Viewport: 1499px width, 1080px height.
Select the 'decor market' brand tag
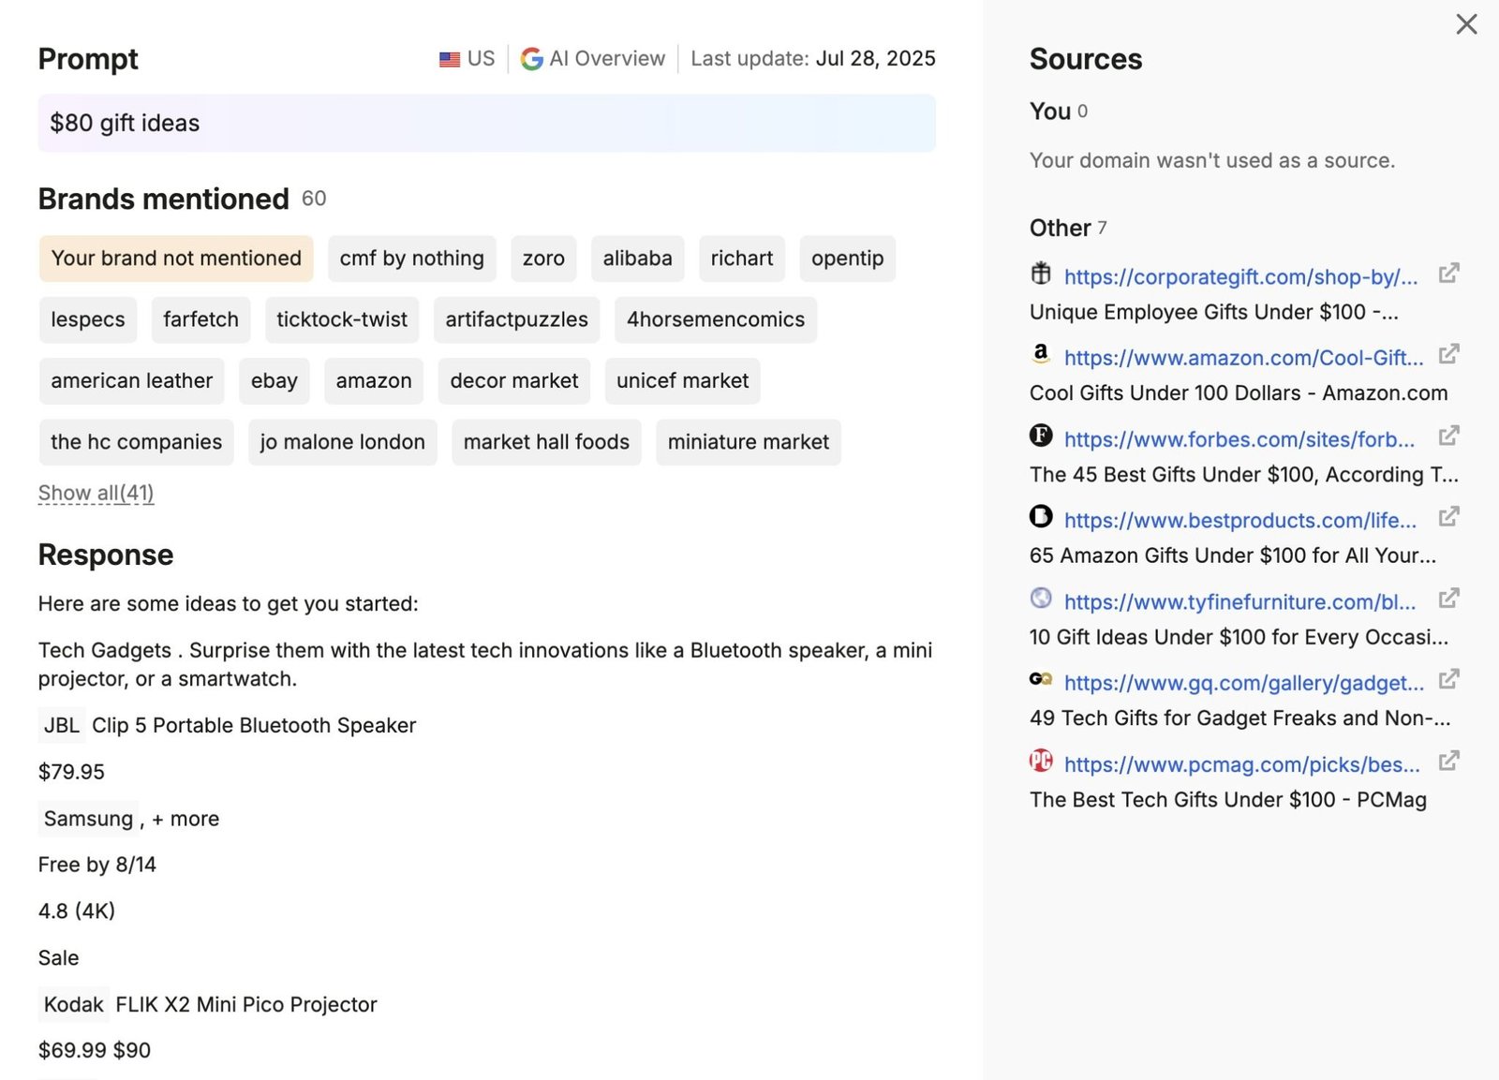click(514, 381)
